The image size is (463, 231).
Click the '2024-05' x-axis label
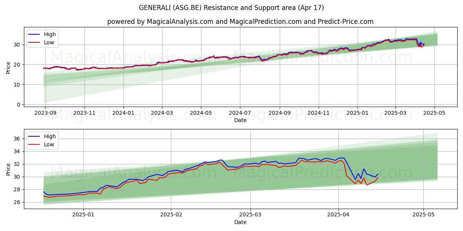click(x=201, y=113)
